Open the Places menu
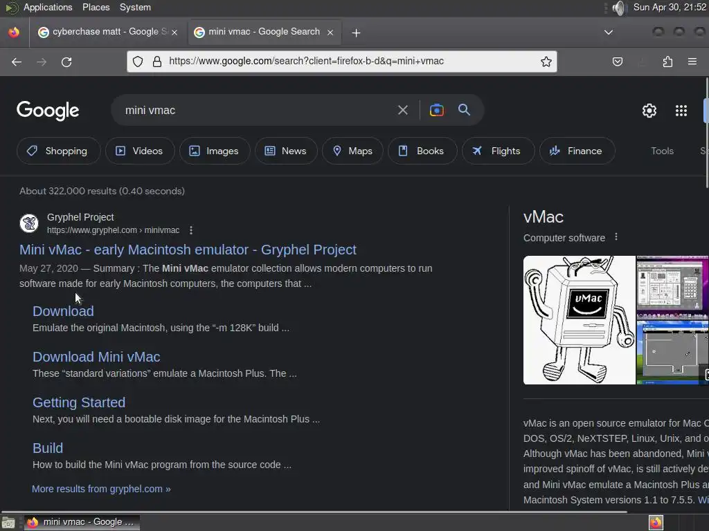Viewport: 709px width, 531px height. pos(96,7)
